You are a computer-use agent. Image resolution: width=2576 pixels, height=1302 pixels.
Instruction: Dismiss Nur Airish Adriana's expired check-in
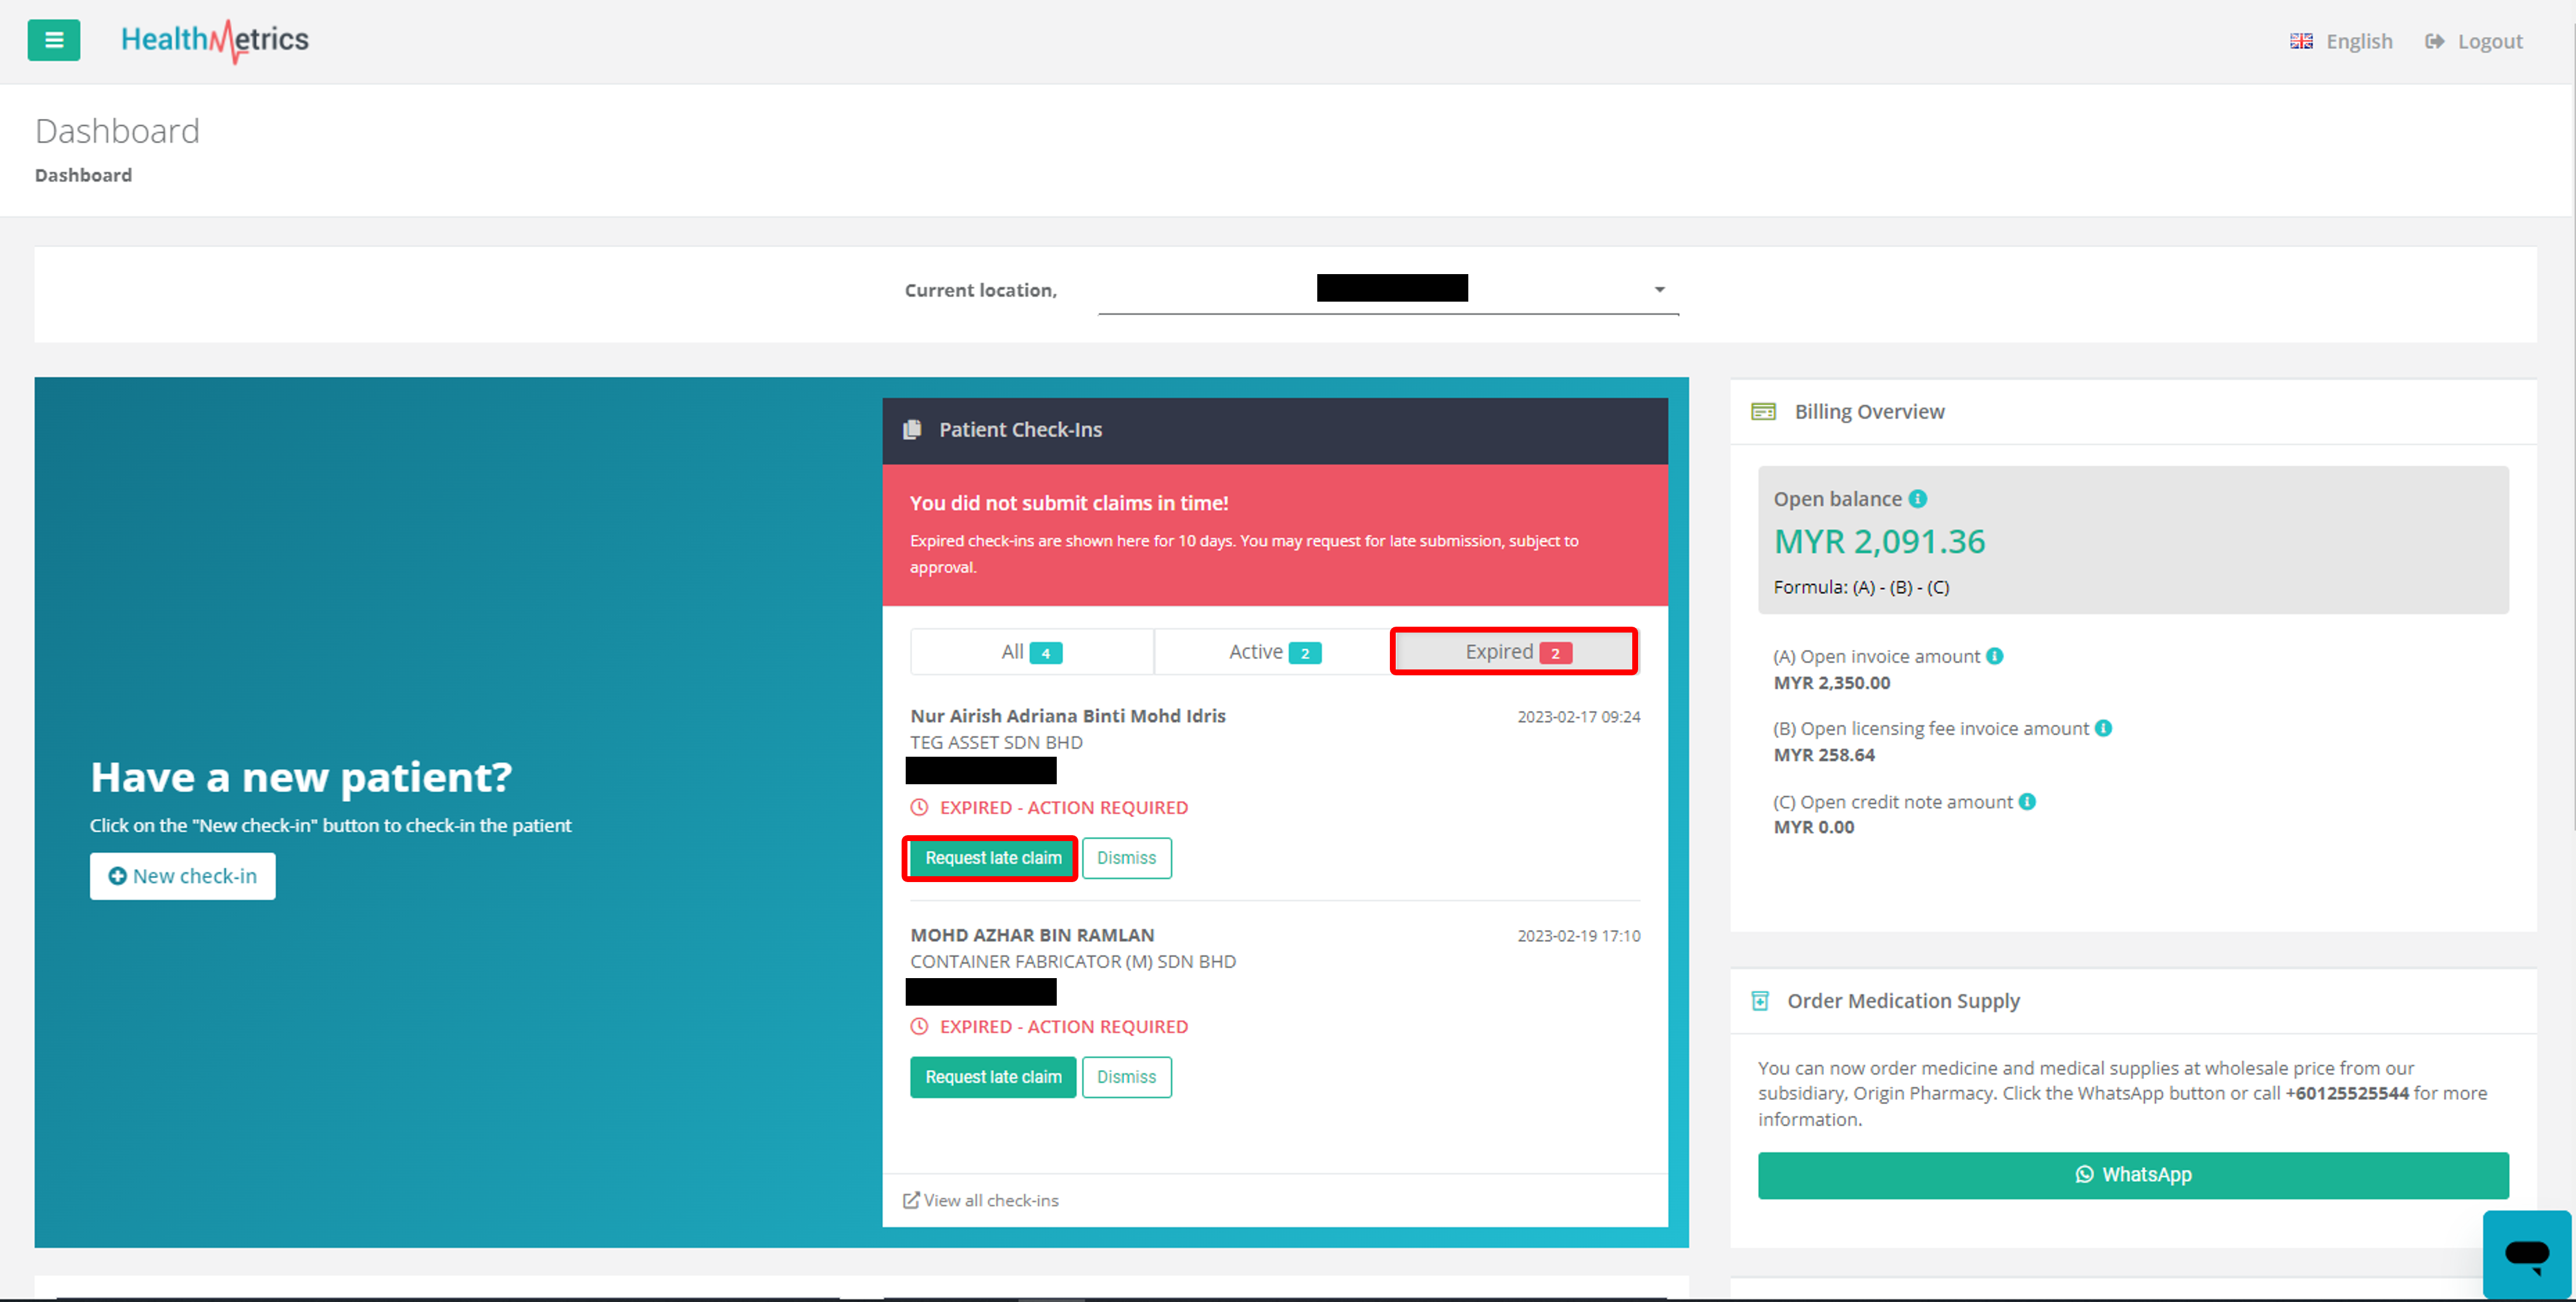point(1126,859)
